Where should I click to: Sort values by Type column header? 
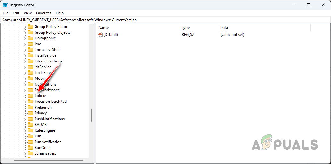pos(199,28)
